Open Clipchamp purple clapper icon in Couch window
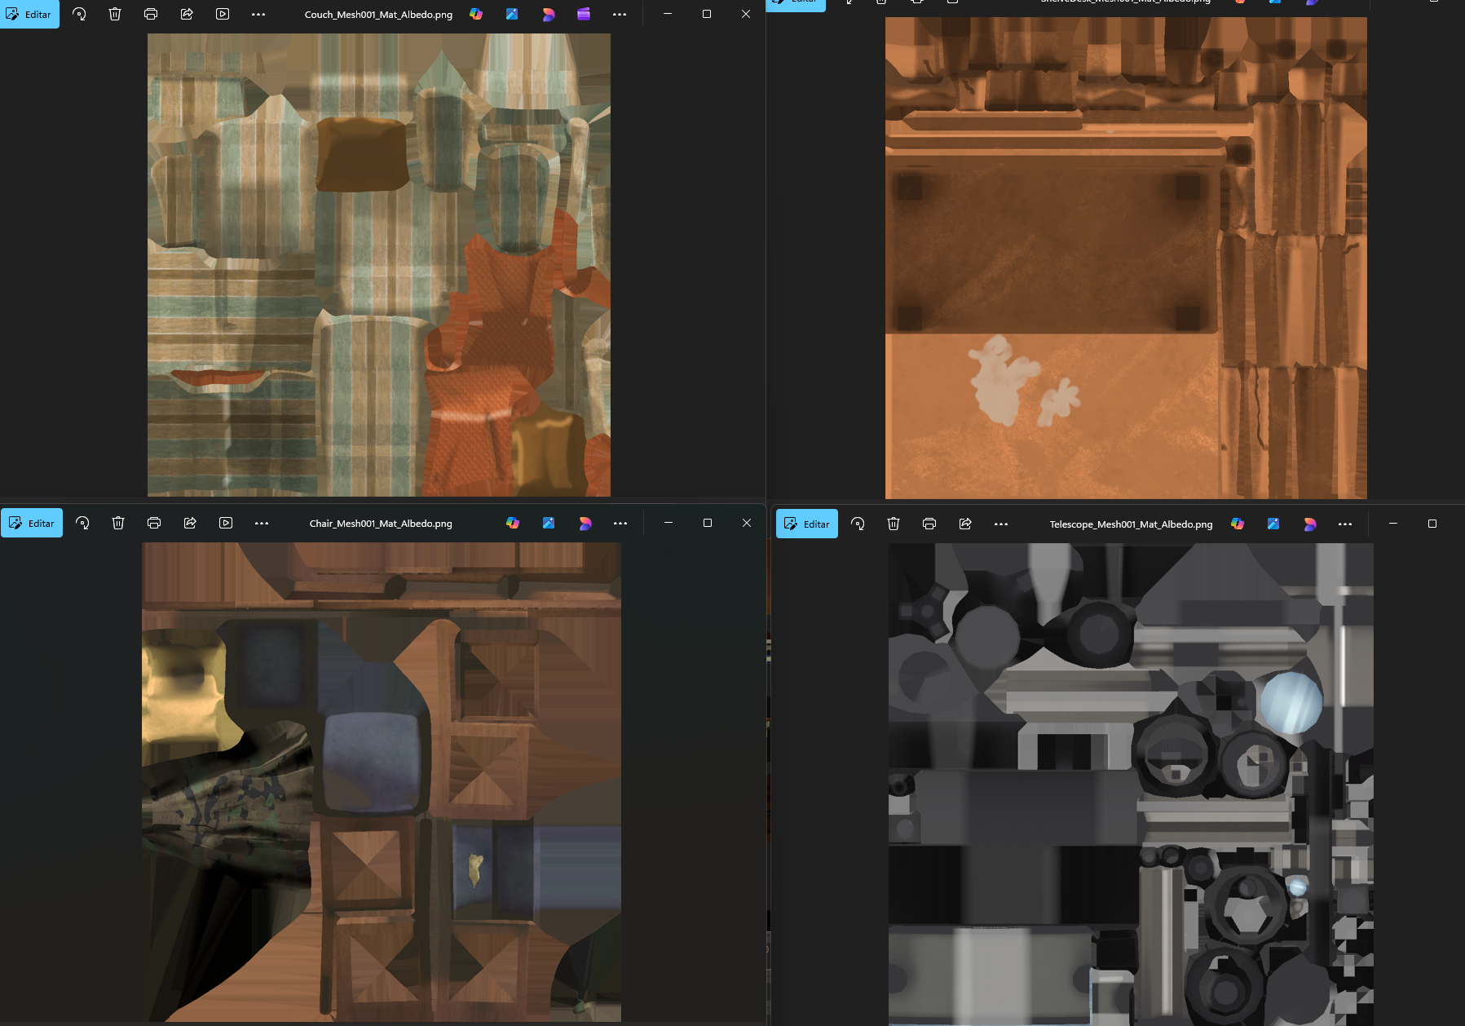 pyautogui.click(x=584, y=14)
